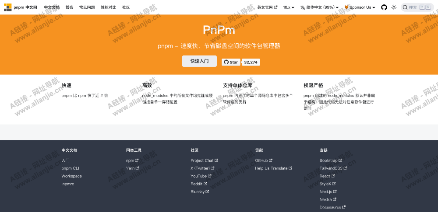Click the 快速入门 button

click(199, 61)
